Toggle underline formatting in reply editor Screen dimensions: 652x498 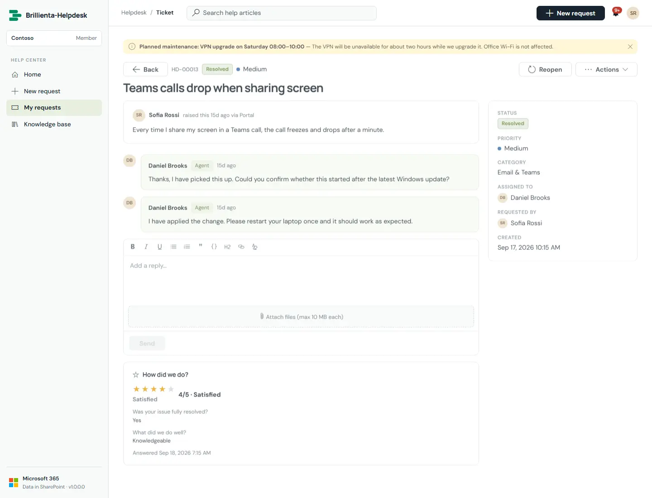[159, 247]
